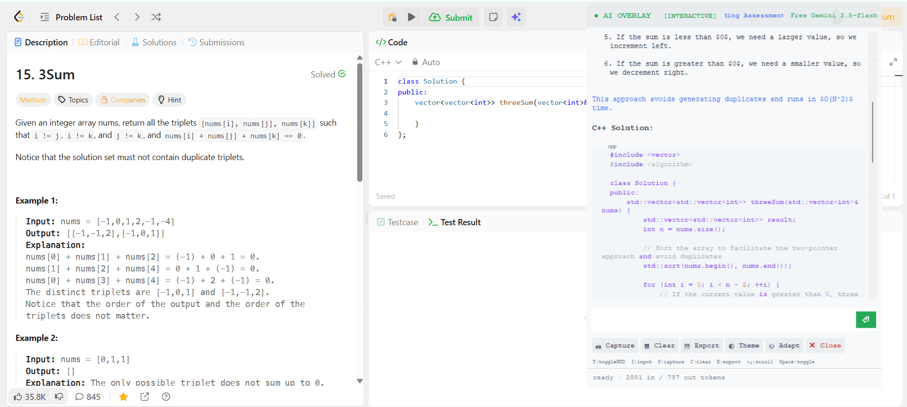Click the description panel scrollbar thumb
Screen dimensions: 907x407
click(x=360, y=123)
